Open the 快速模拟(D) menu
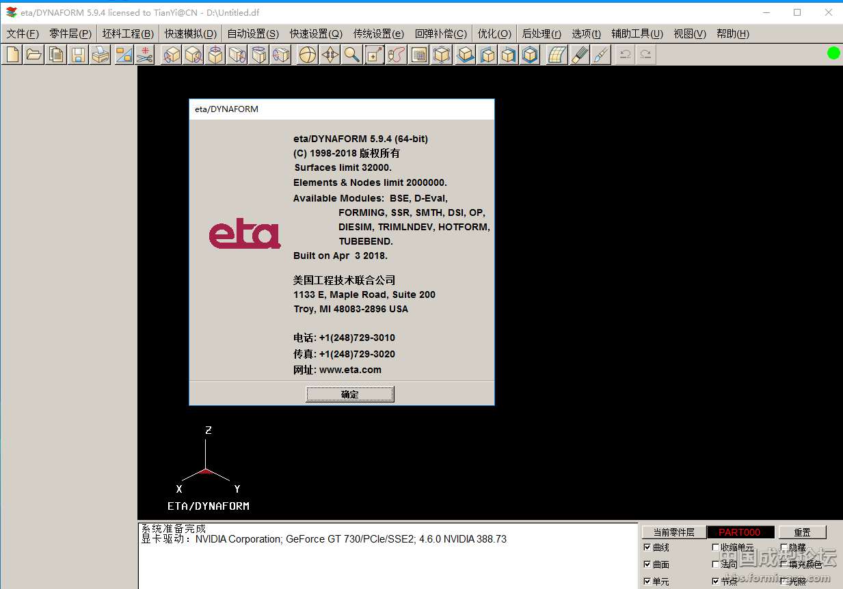This screenshot has height=589, width=843. pos(190,33)
